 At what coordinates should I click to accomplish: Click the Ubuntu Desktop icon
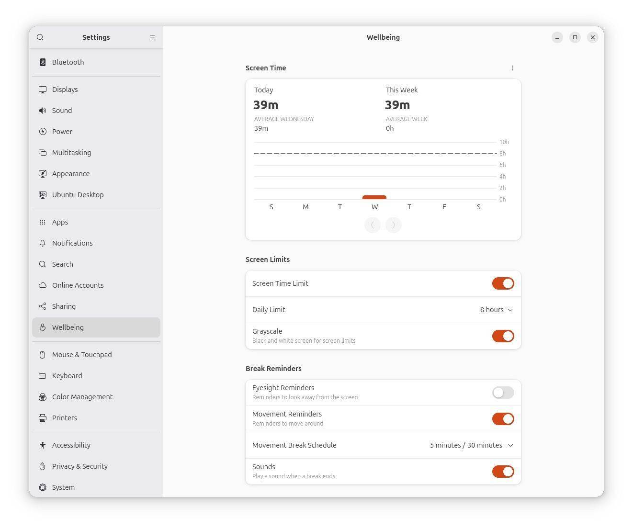coord(43,195)
